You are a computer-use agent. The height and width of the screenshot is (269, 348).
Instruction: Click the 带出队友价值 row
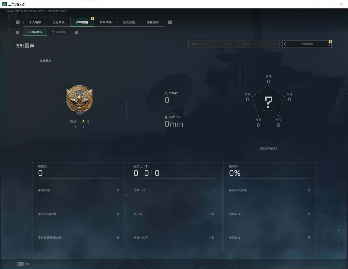pos(270,190)
